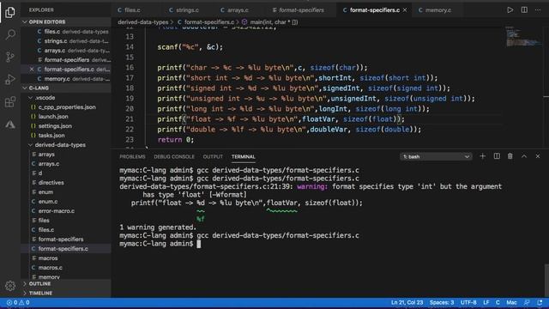Open the Extensions view icon
Image resolution: width=549 pixels, height=309 pixels.
(x=10, y=102)
